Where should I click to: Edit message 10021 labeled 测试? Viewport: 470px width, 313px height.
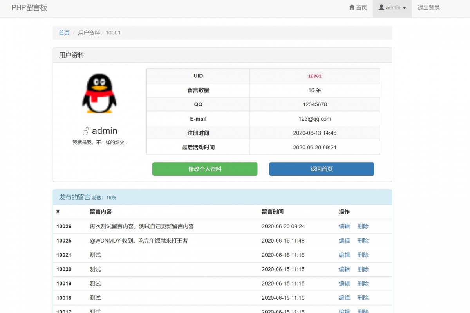(344, 255)
